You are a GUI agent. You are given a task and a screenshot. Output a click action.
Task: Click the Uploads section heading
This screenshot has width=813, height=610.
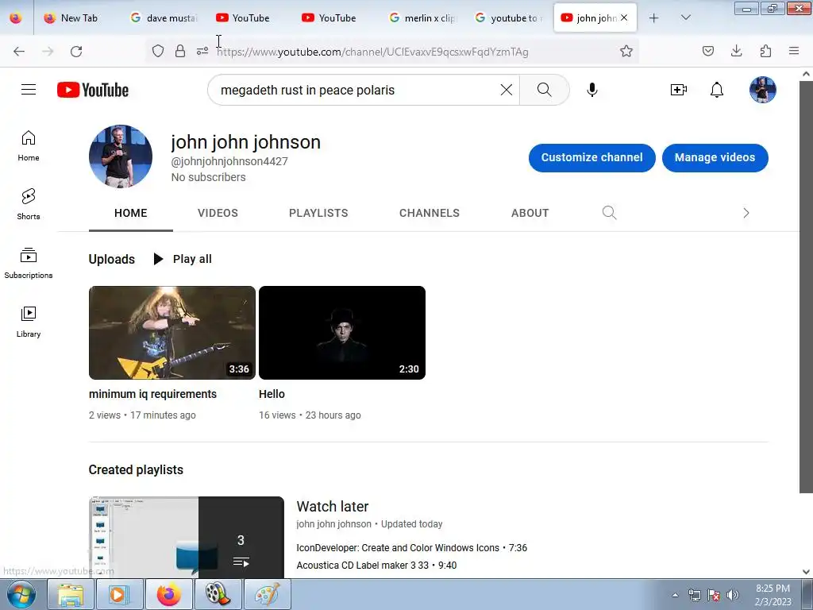[111, 259]
